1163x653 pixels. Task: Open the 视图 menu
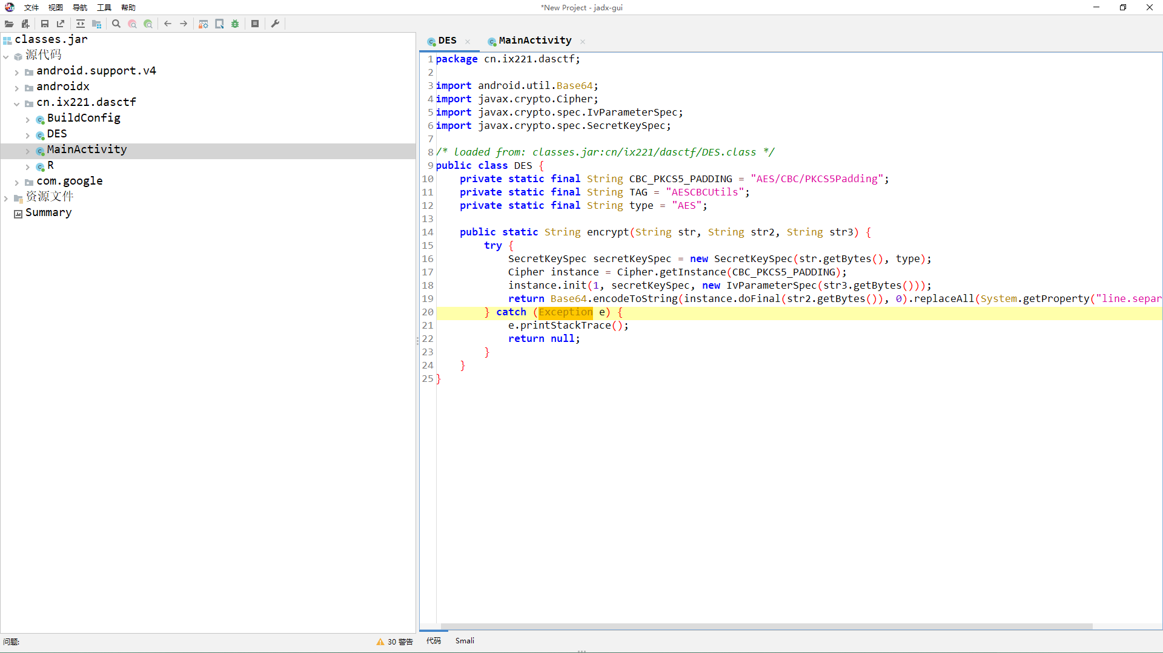click(56, 7)
